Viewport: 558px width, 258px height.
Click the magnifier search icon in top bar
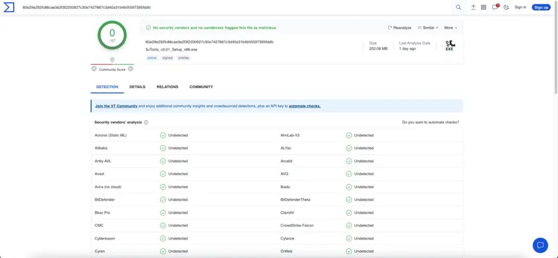coord(459,7)
